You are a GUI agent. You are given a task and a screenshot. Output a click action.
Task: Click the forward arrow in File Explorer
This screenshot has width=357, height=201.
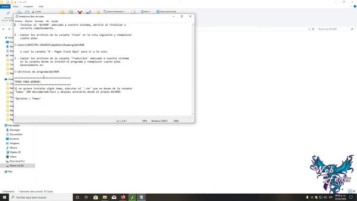click(9, 29)
